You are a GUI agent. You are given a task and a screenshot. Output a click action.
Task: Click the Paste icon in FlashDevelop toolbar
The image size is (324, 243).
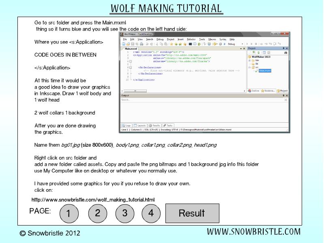click(x=166, y=44)
